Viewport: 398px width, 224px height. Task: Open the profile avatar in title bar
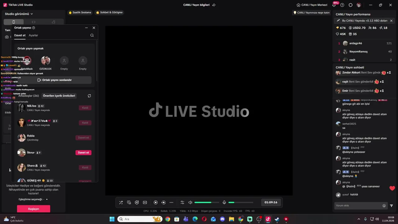pyautogui.click(x=359, y=5)
